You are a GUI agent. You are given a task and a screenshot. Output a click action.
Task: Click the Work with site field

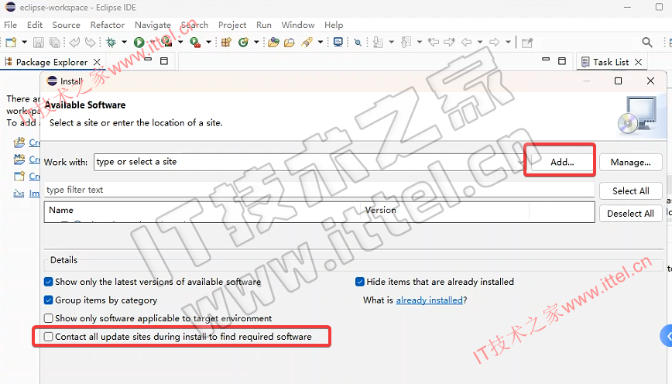(310, 162)
